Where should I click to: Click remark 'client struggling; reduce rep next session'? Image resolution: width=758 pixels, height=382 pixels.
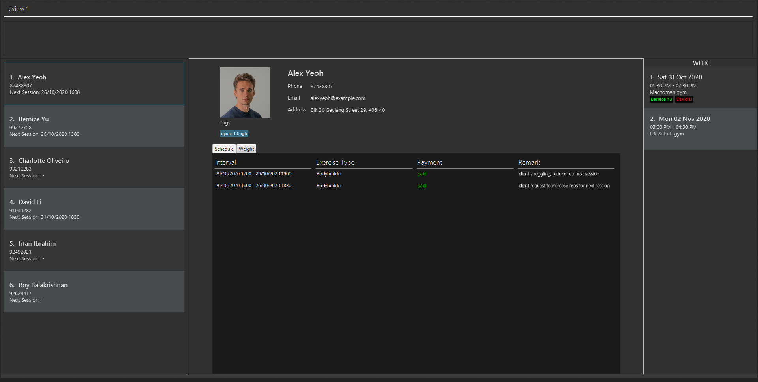559,174
